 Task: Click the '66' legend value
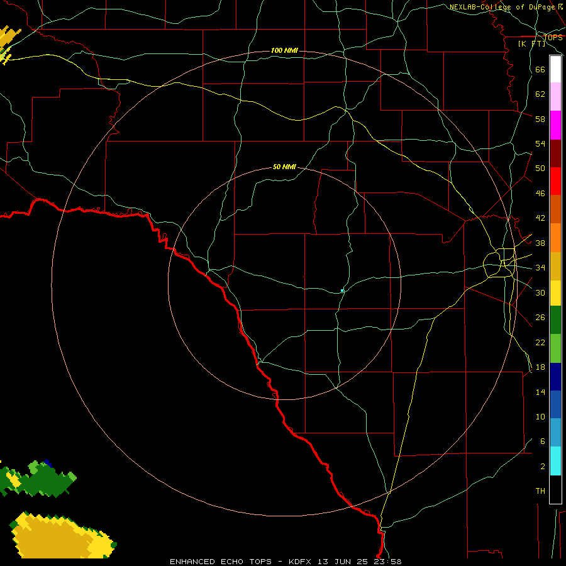click(540, 69)
